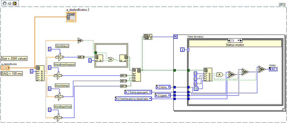Select the node below the WordErrosProcesso label
This screenshot has height=123, width=287.
coord(58,75)
